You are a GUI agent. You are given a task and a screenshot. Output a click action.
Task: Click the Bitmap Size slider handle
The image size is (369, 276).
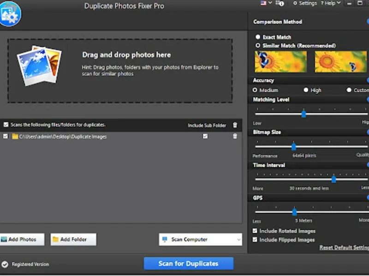(293, 146)
